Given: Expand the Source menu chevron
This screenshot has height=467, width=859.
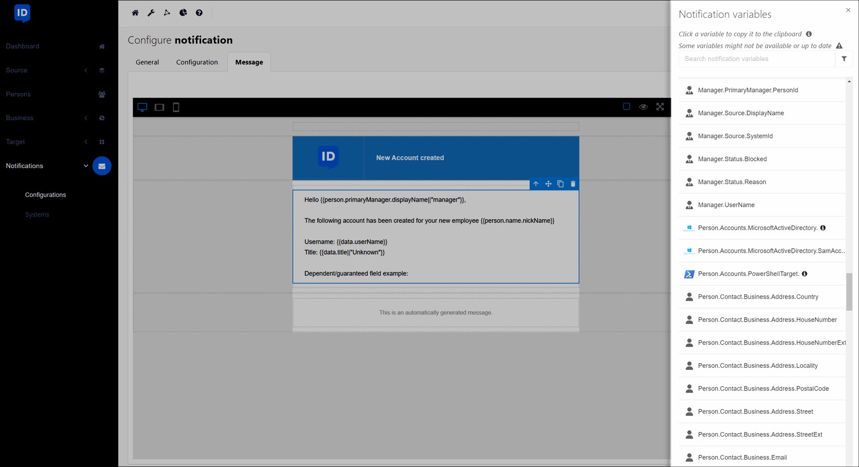Looking at the screenshot, I should [x=86, y=70].
